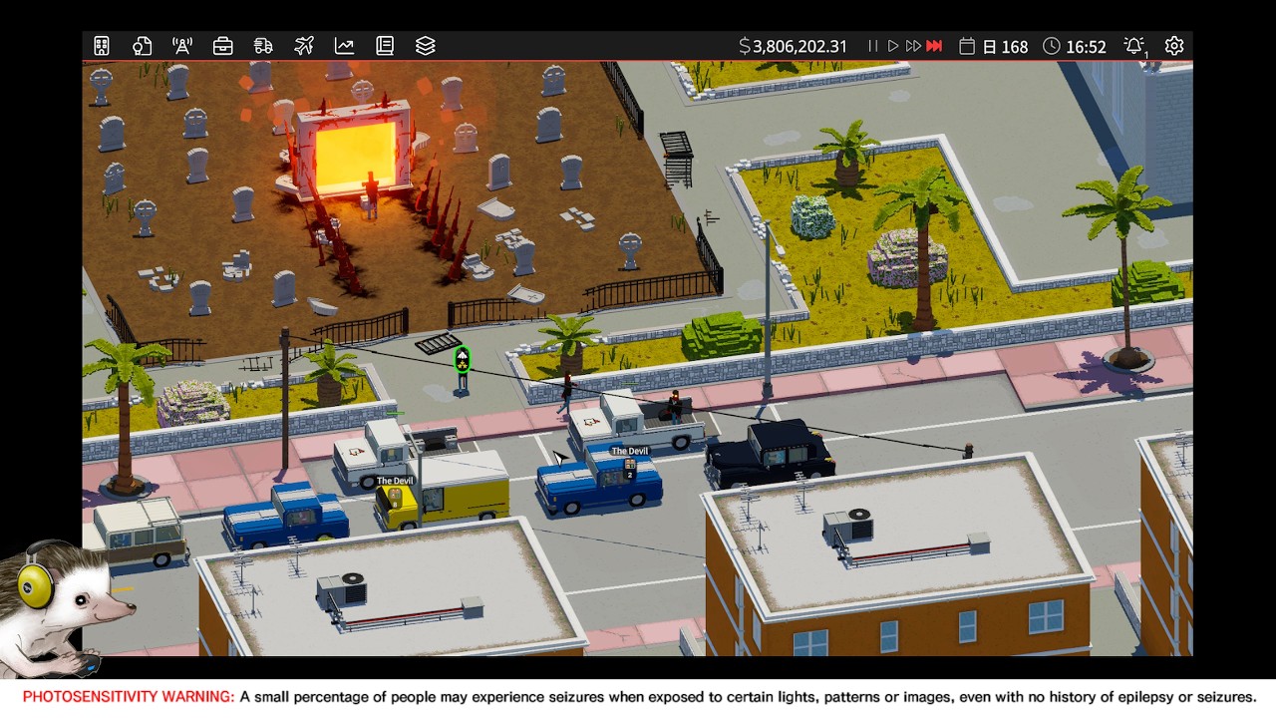Image resolution: width=1276 pixels, height=718 pixels.
Task: Open the notifications bell
Action: point(1134,46)
